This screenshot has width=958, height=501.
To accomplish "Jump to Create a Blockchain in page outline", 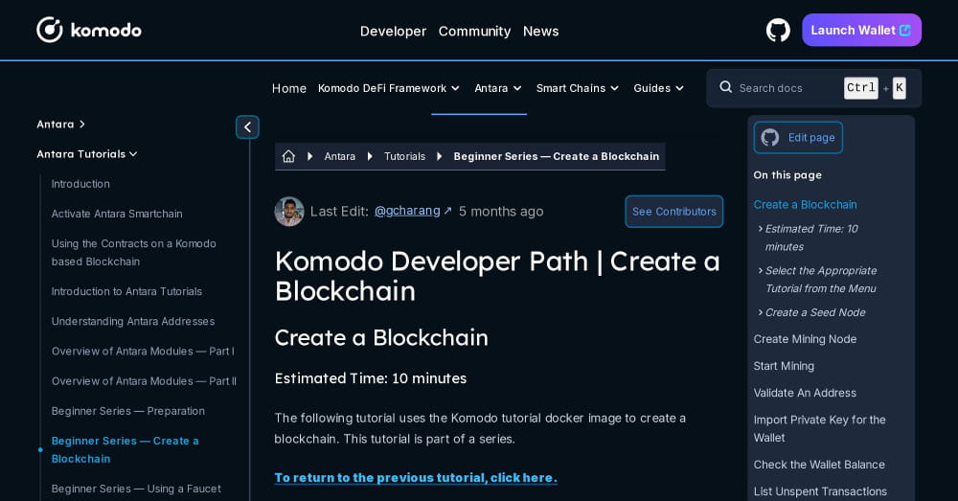I will coord(806,205).
